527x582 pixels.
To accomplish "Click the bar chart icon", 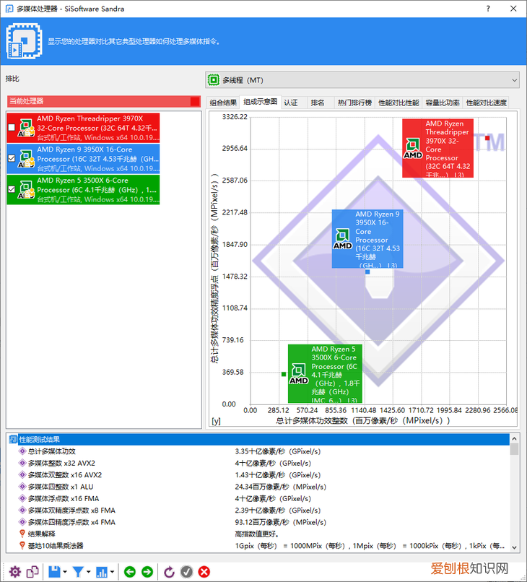I will click(102, 572).
